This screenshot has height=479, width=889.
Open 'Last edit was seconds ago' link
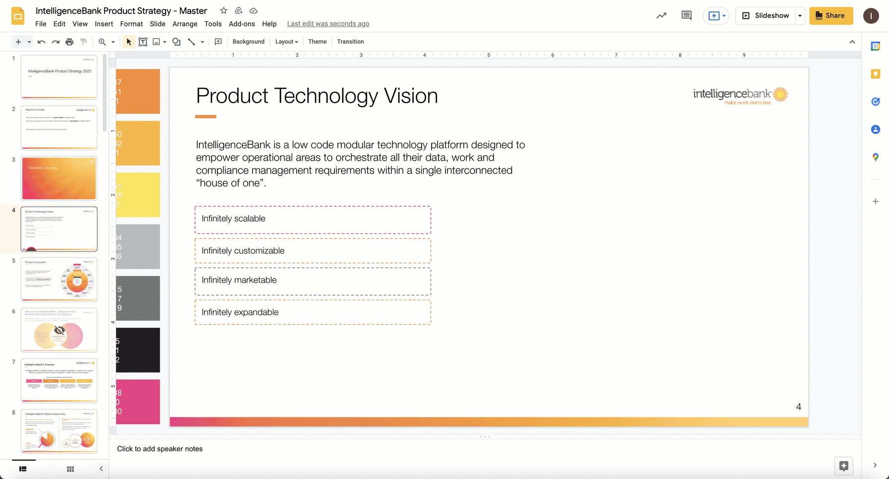coord(328,24)
